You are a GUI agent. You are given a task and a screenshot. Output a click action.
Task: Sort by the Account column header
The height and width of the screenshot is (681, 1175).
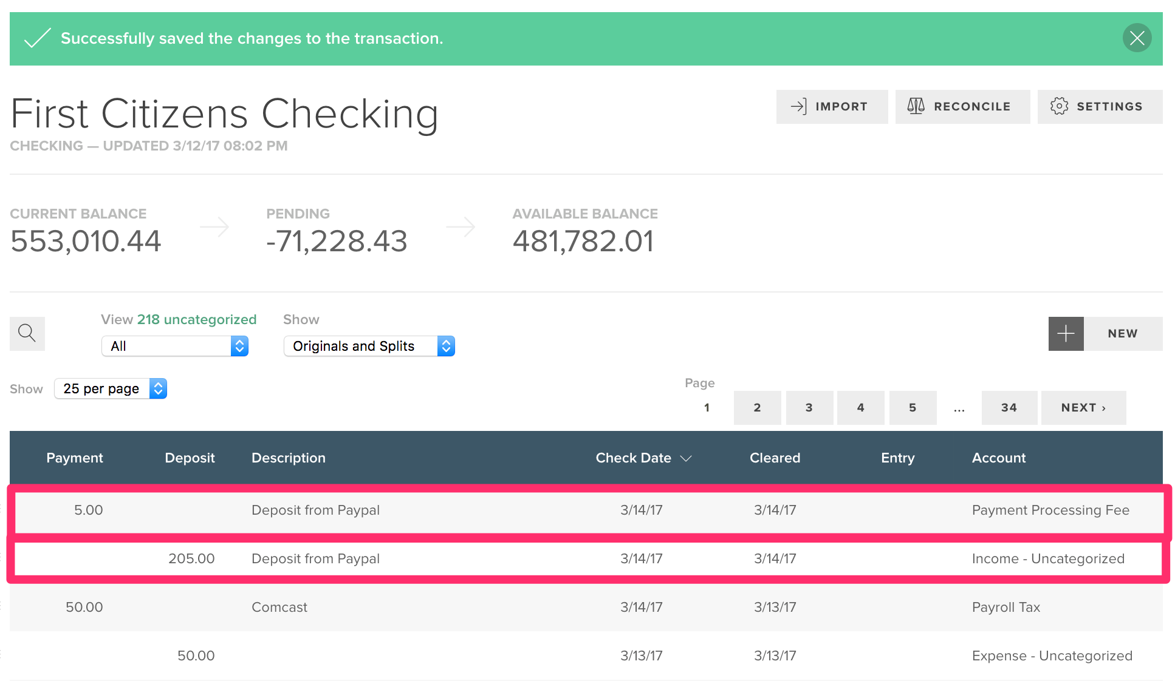click(999, 458)
